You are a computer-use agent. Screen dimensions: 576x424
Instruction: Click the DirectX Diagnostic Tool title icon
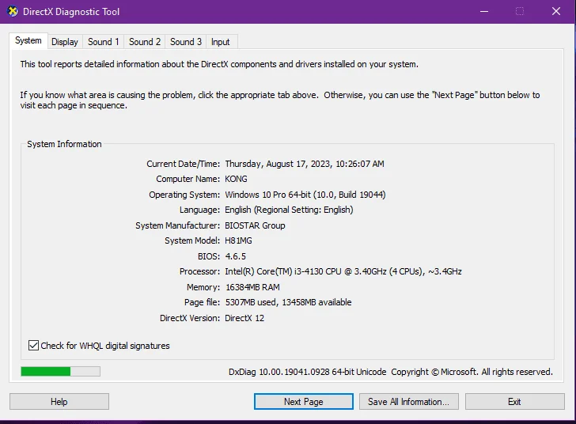(x=13, y=11)
